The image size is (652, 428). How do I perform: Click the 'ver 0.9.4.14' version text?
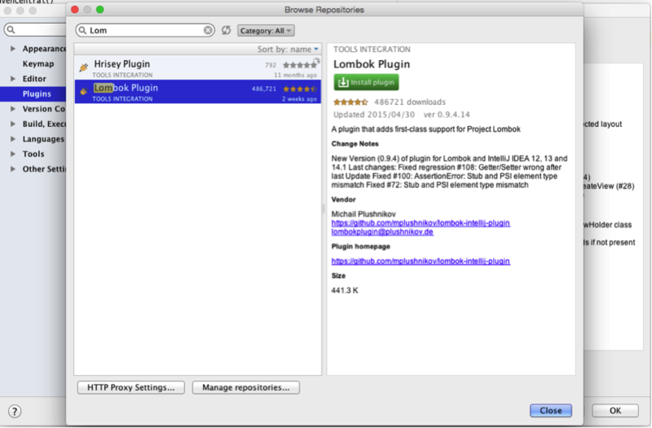point(447,114)
